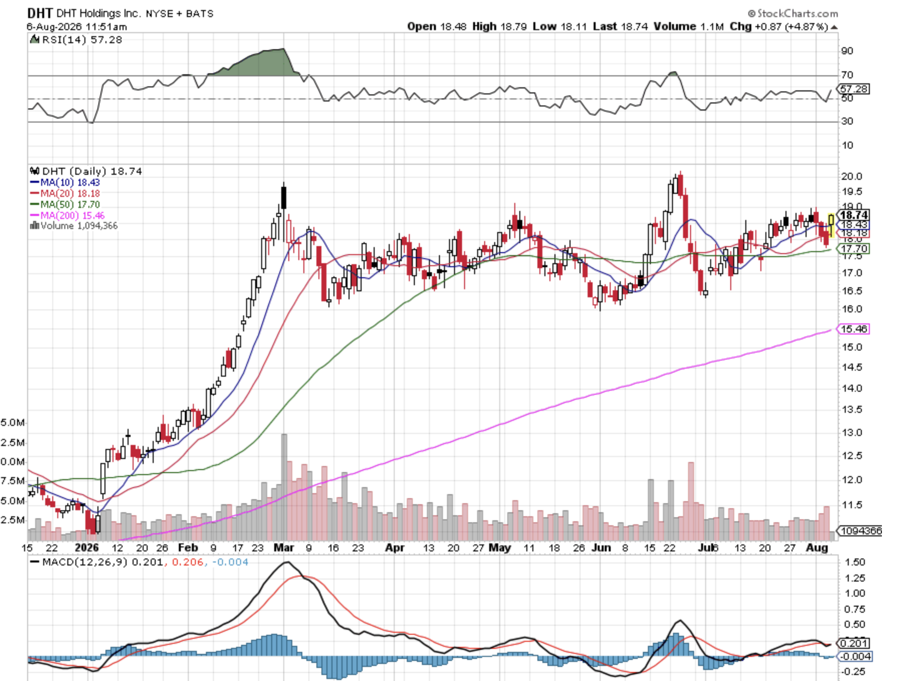This screenshot has height=681, width=903.
Task: Click the candlestick icon beside DHT (Daily)
Action: [35, 171]
